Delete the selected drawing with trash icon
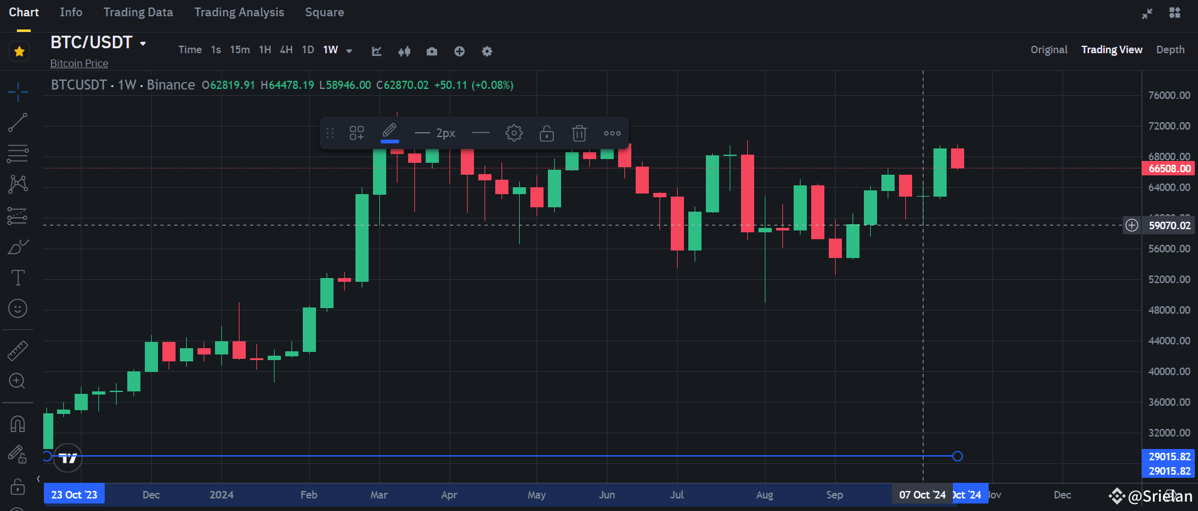 click(579, 133)
